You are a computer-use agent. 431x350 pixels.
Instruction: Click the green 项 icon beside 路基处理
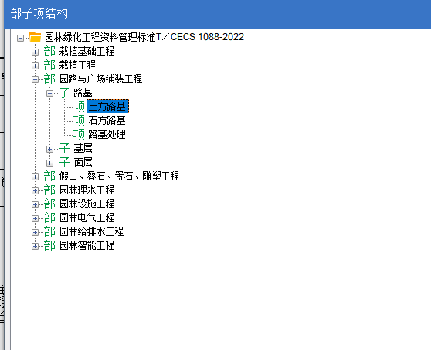[79, 134]
